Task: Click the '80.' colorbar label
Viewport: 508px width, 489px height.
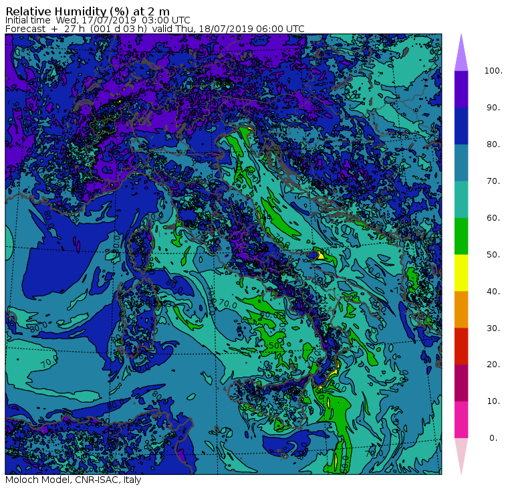Action: click(x=493, y=144)
